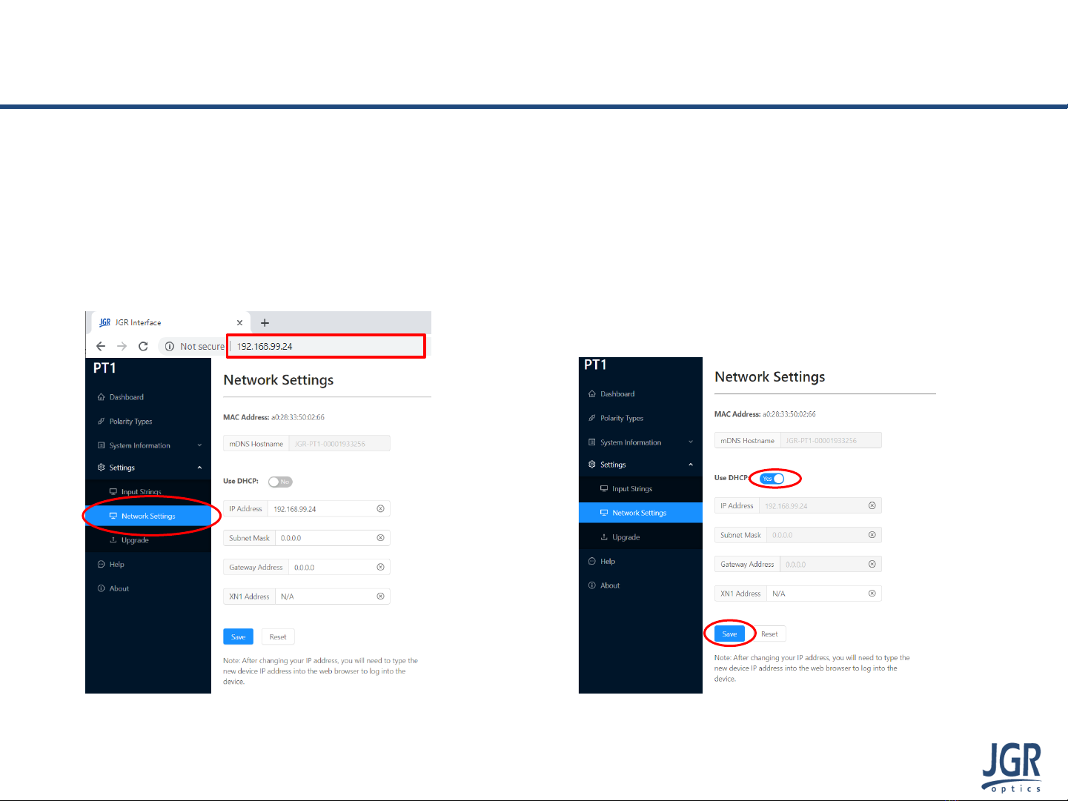This screenshot has height=801, width=1068.
Task: Clear the IP Address field in left panel
Action: pyautogui.click(x=380, y=509)
